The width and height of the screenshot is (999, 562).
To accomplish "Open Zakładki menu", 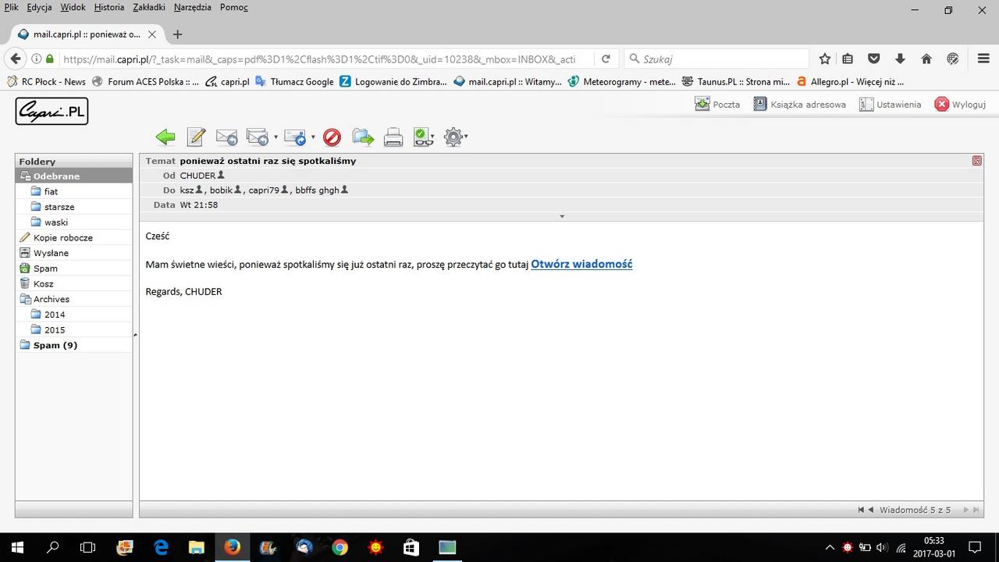I will pyautogui.click(x=150, y=7).
